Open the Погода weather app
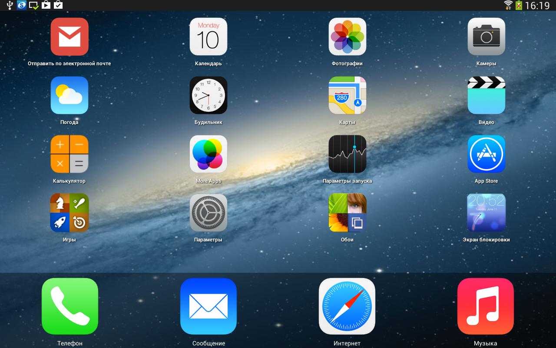 coord(69,95)
